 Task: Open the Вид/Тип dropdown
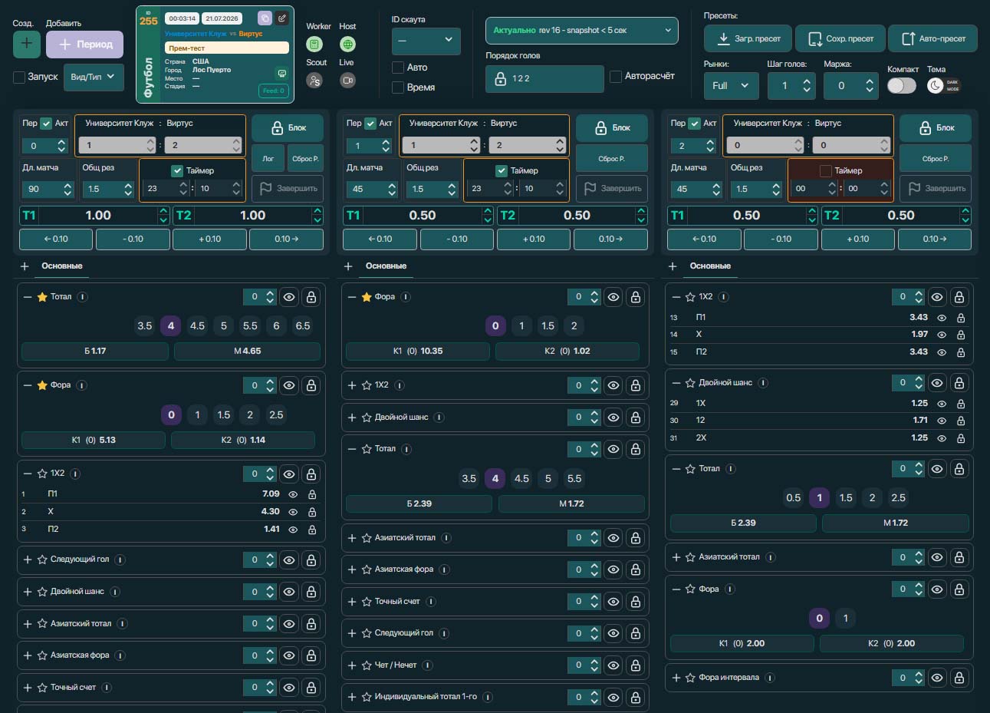pyautogui.click(x=94, y=77)
